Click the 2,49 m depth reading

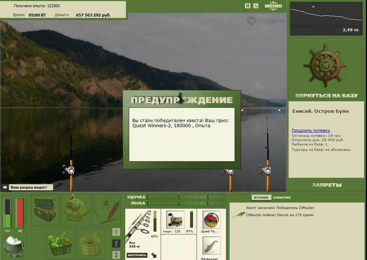point(350,30)
